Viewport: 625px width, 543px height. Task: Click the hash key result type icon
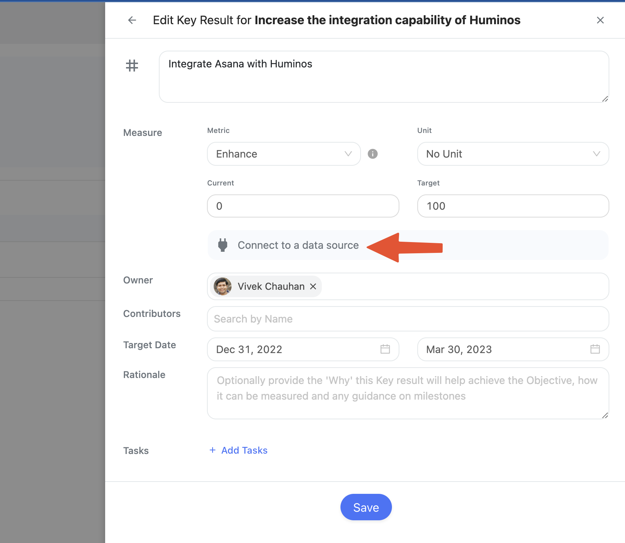(x=132, y=66)
